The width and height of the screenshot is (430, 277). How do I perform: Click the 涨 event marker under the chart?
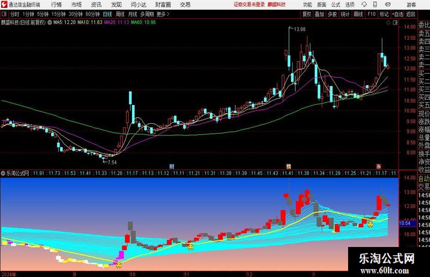[x=379, y=166]
